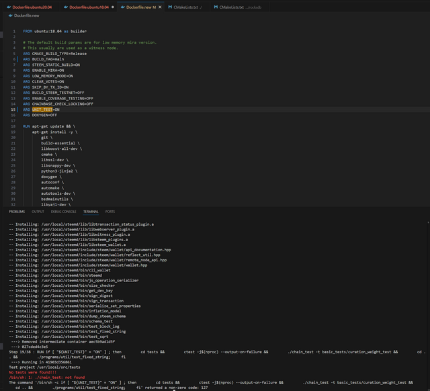430x391 pixels.
Task: Click Docker icon in Dockerfile.new breadcrumb
Action: (x=11, y=15)
